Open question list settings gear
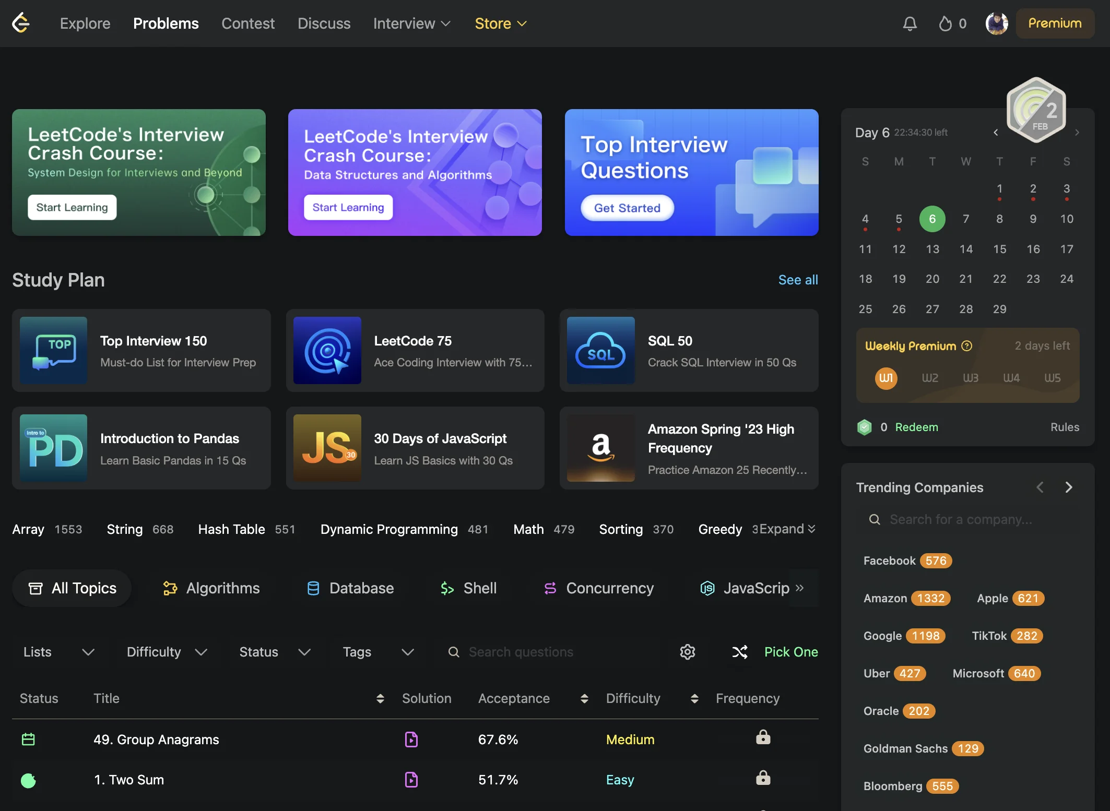Viewport: 1110px width, 811px height. click(x=688, y=652)
